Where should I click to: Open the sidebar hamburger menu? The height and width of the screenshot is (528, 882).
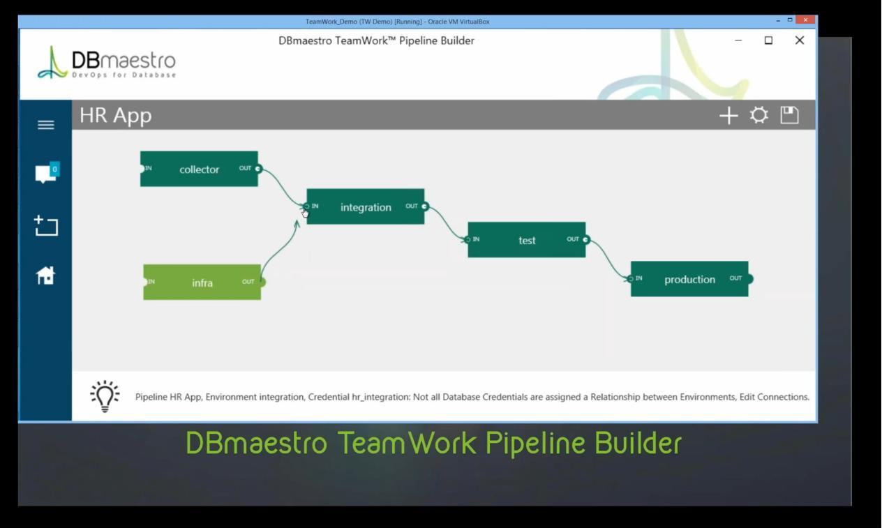(x=46, y=123)
